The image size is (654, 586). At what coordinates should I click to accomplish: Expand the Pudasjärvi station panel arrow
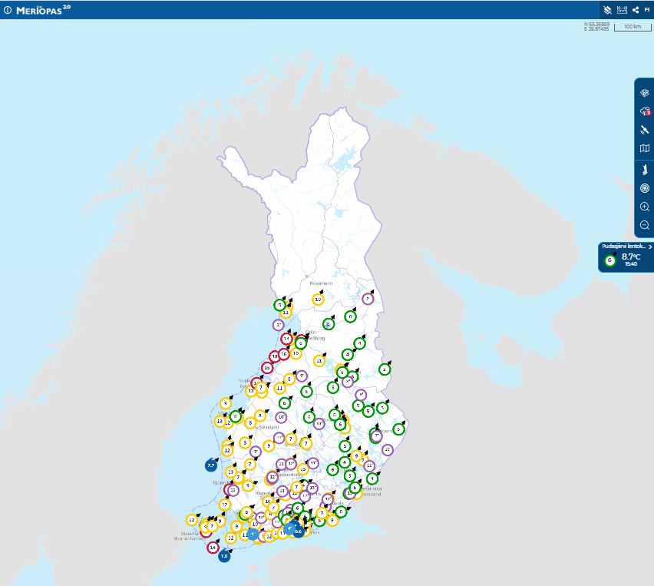pyautogui.click(x=650, y=247)
